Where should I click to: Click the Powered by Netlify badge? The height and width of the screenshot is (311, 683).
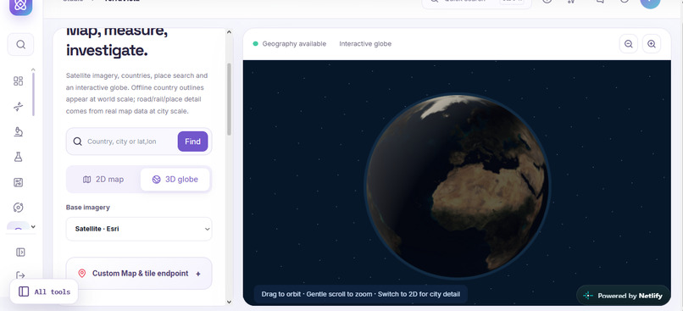624,296
